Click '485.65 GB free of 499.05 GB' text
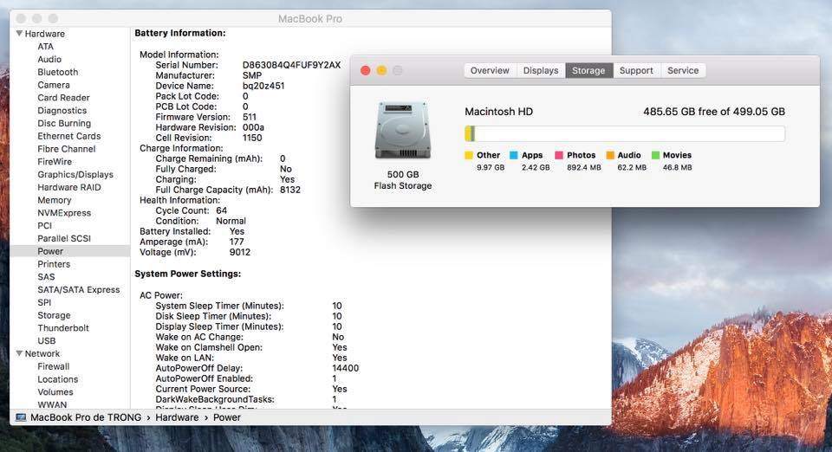Image resolution: width=832 pixels, height=452 pixels. [x=713, y=112]
